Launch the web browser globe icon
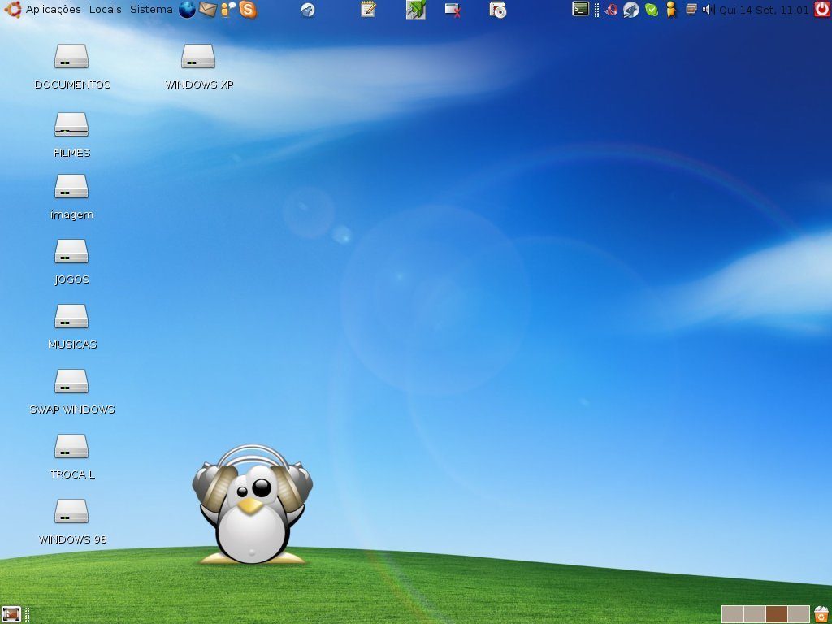This screenshot has width=832, height=624. (x=187, y=10)
